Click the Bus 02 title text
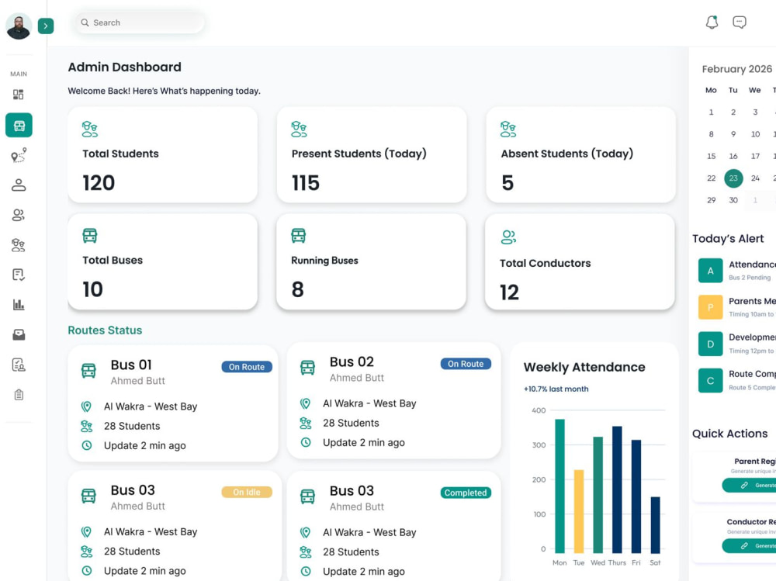The width and height of the screenshot is (776, 581). coord(352,361)
